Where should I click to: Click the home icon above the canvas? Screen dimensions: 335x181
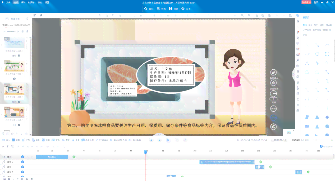tap(41, 15)
